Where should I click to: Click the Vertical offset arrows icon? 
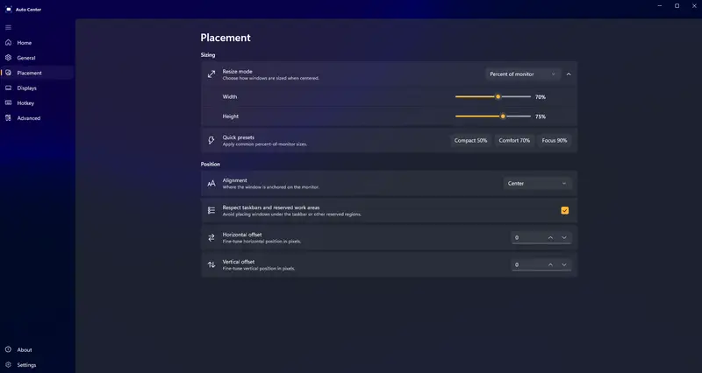click(211, 265)
